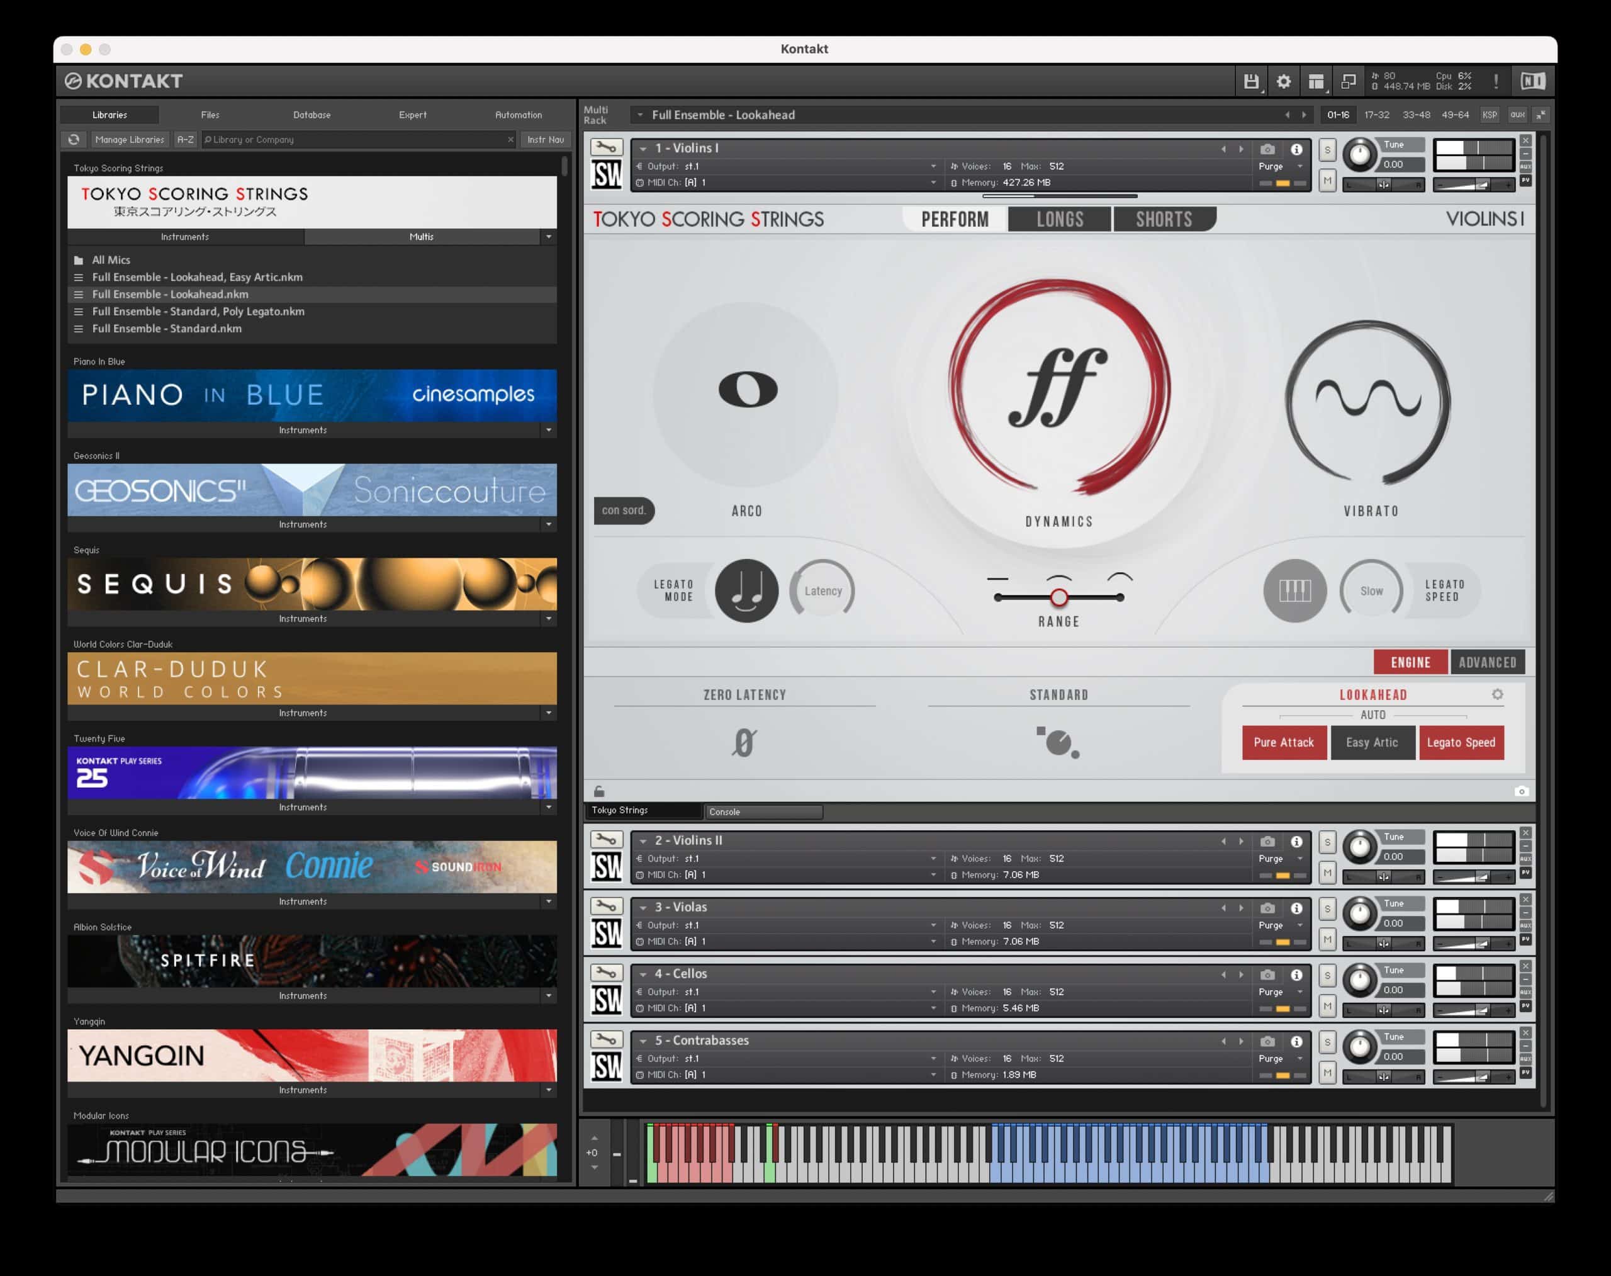
Task: Open the Automation tab
Action: (519, 115)
